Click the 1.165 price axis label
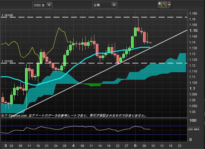The image size is (205, 149). pos(193,13)
